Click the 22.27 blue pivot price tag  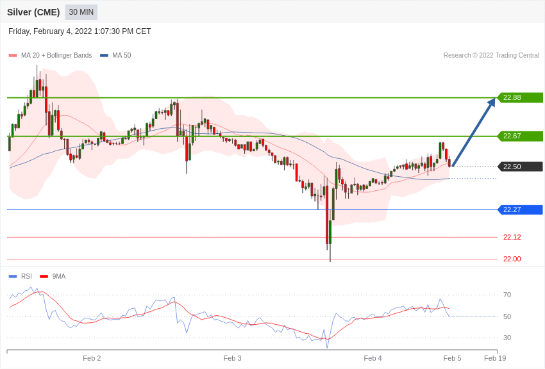[x=521, y=209]
